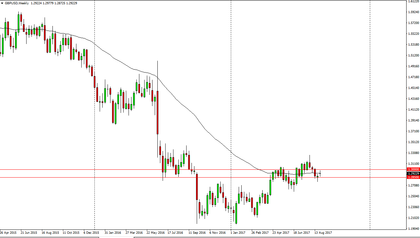Click the 11 Sep 2016 date label
The image size is (420, 238).
click(x=197, y=232)
